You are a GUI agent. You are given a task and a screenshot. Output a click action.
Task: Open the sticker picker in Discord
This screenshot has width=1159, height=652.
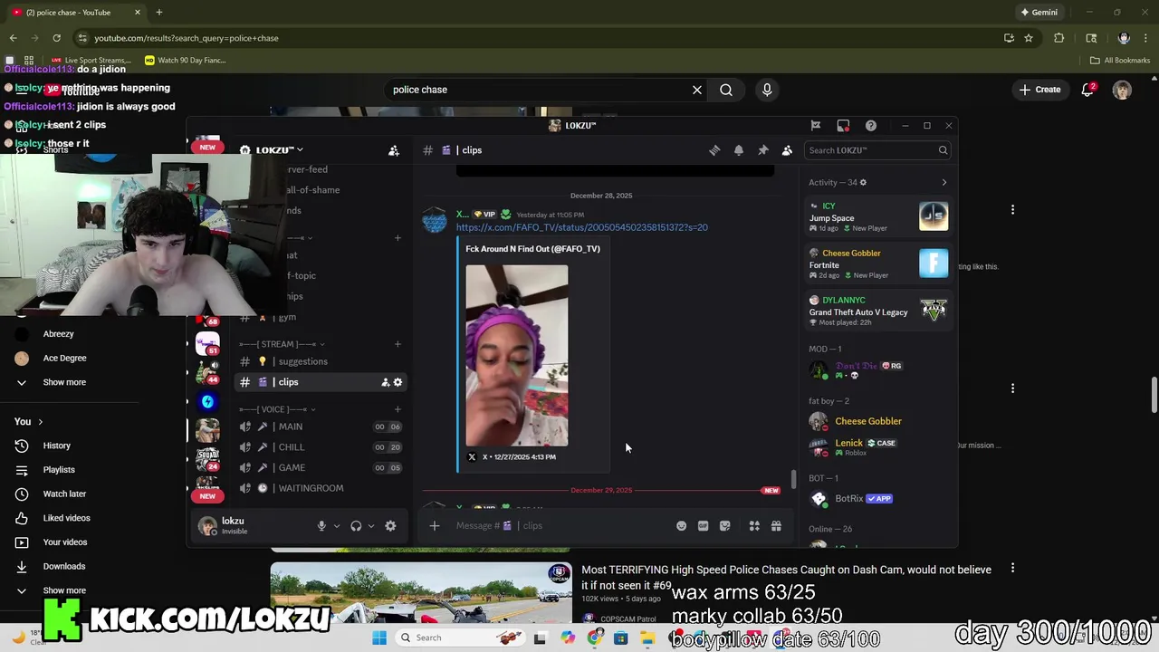725,526
